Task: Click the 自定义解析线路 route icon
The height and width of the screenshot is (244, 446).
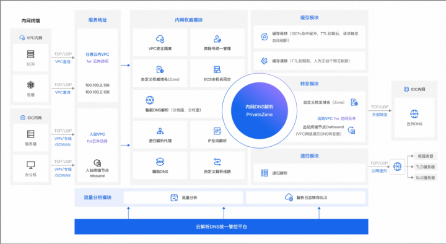Action: tap(217, 162)
